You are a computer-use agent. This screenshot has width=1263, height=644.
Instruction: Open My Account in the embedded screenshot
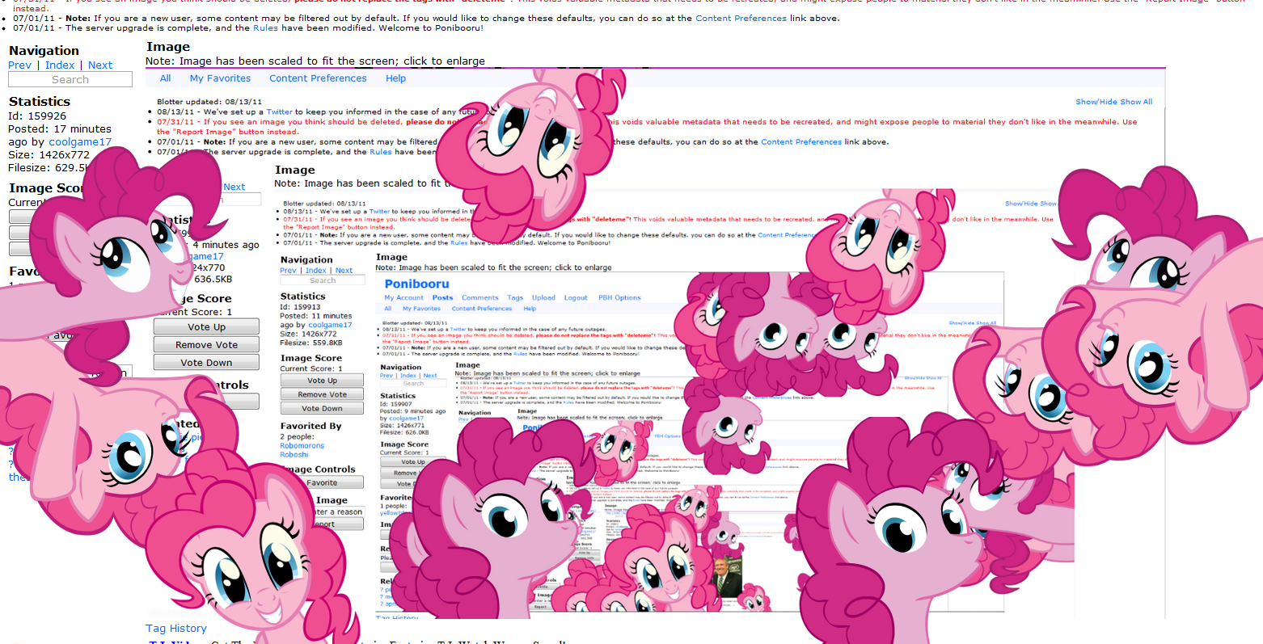coord(403,298)
